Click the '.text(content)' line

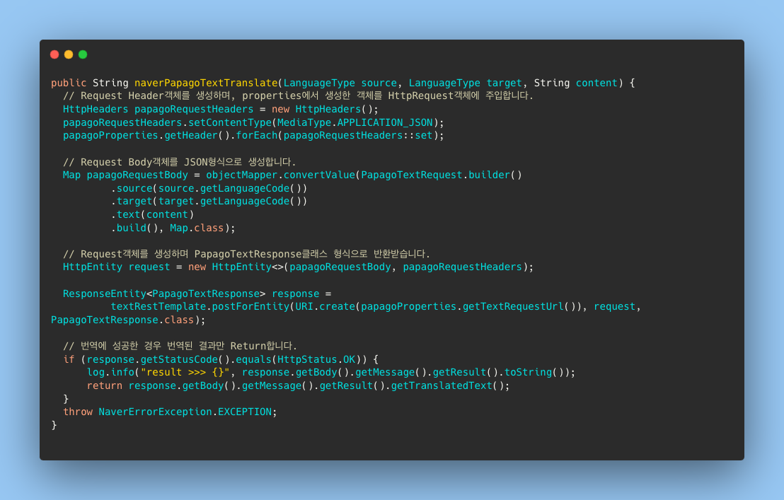[152, 214]
